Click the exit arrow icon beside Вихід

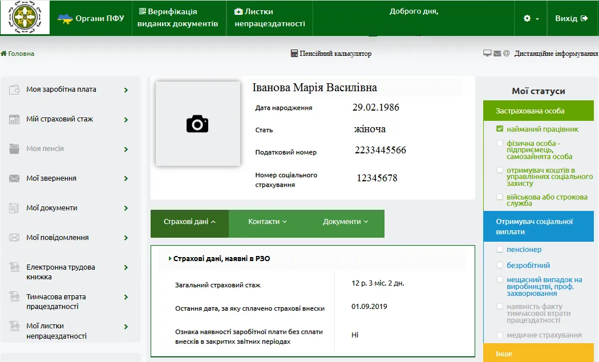(x=584, y=18)
